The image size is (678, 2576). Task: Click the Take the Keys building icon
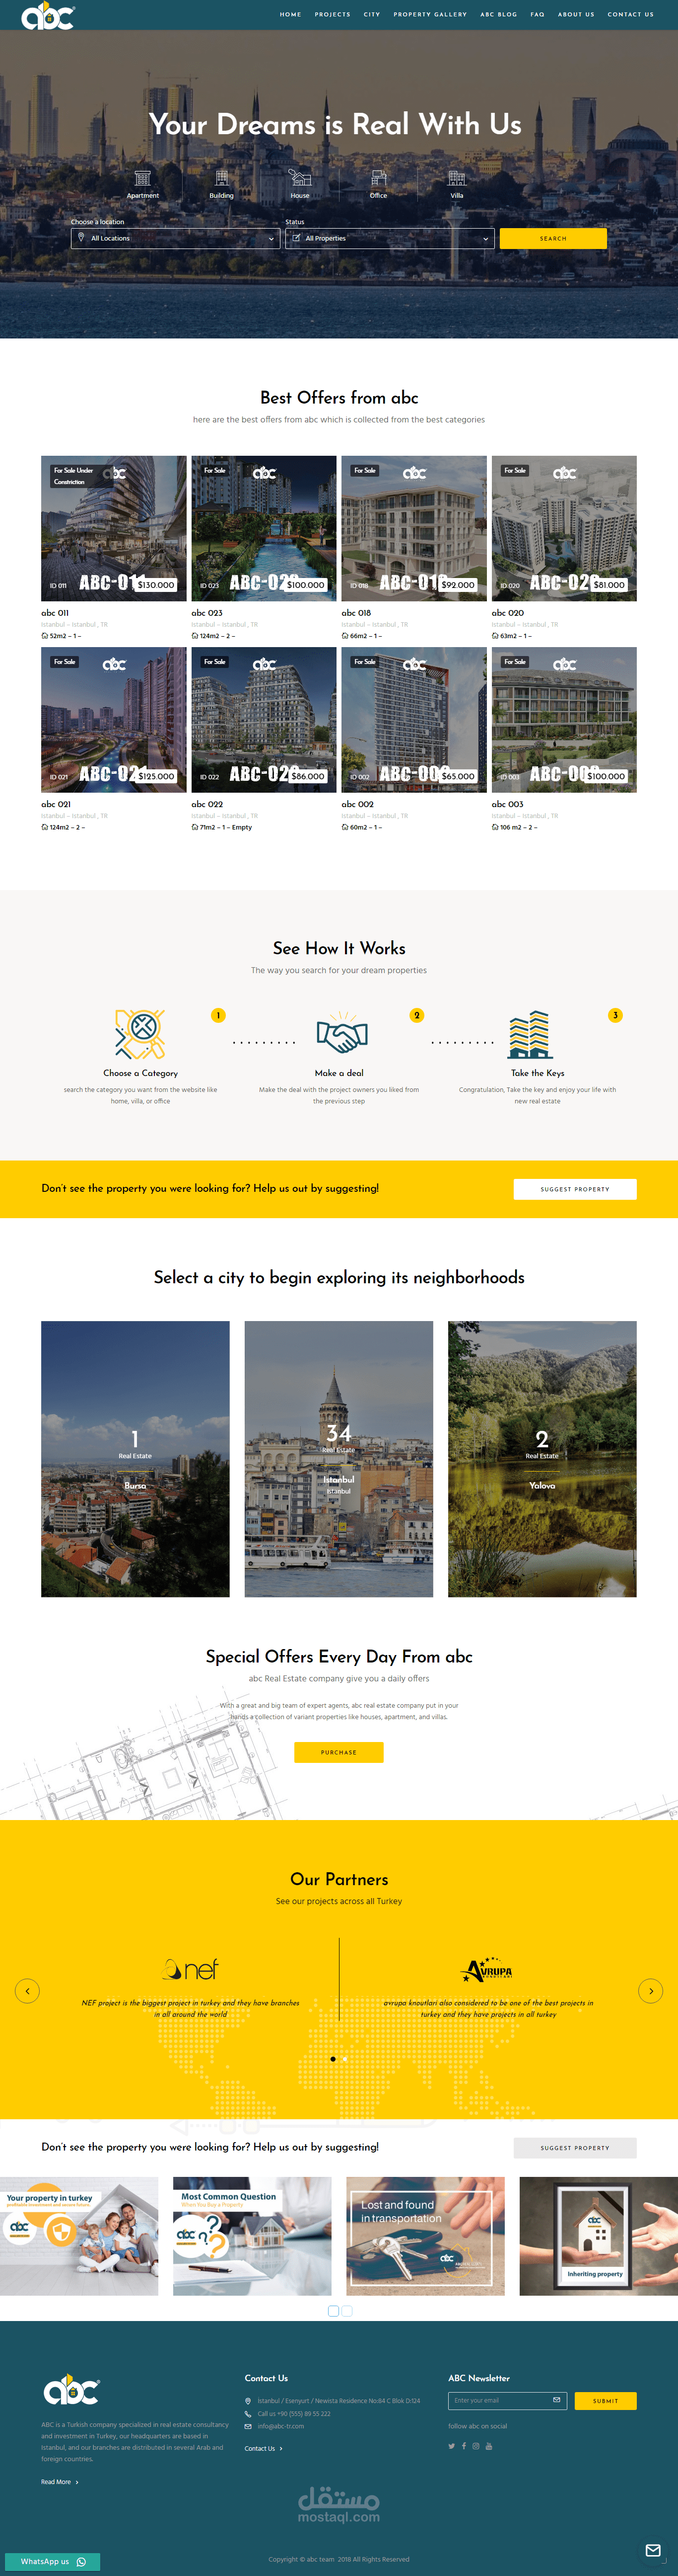[x=530, y=1034]
